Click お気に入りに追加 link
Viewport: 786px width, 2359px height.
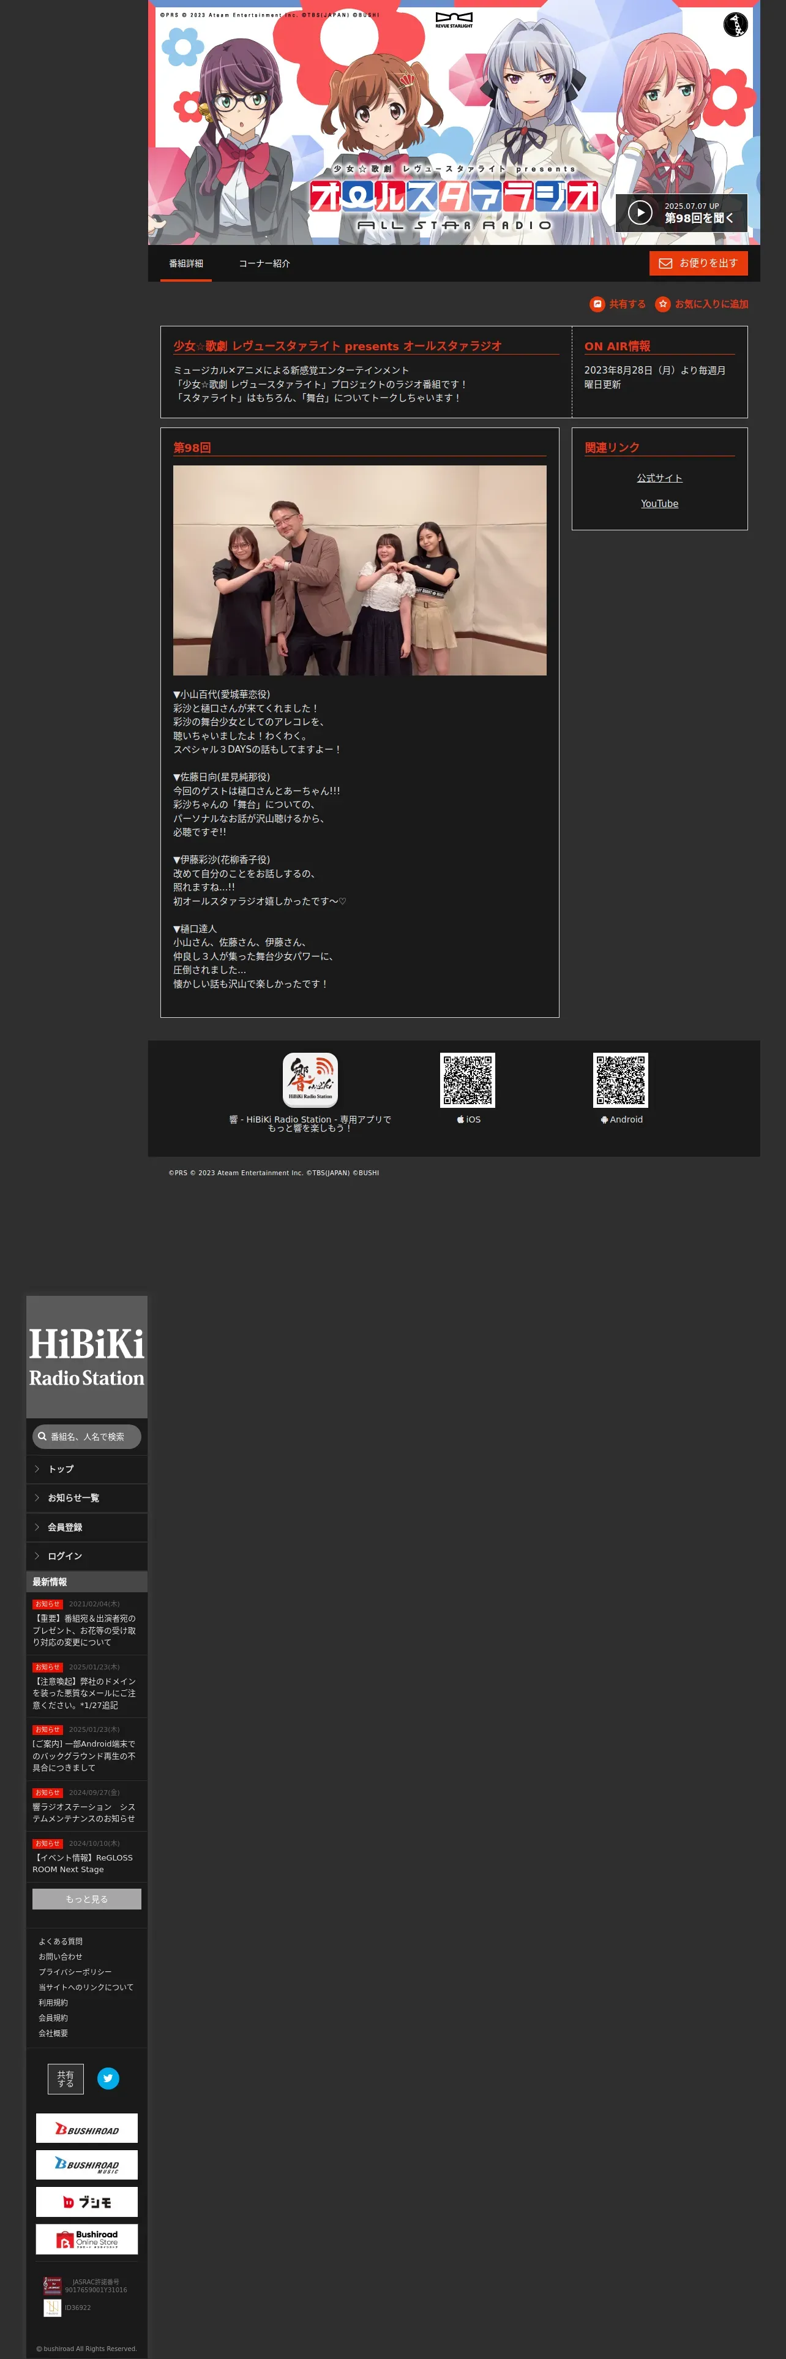(x=711, y=304)
